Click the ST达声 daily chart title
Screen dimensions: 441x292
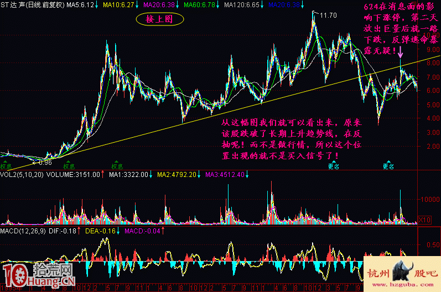33,5
